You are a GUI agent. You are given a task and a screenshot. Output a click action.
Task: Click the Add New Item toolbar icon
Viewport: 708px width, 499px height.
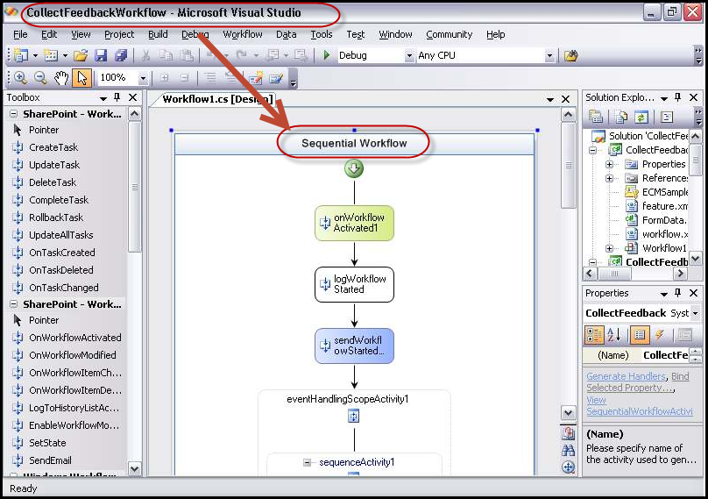coord(51,55)
